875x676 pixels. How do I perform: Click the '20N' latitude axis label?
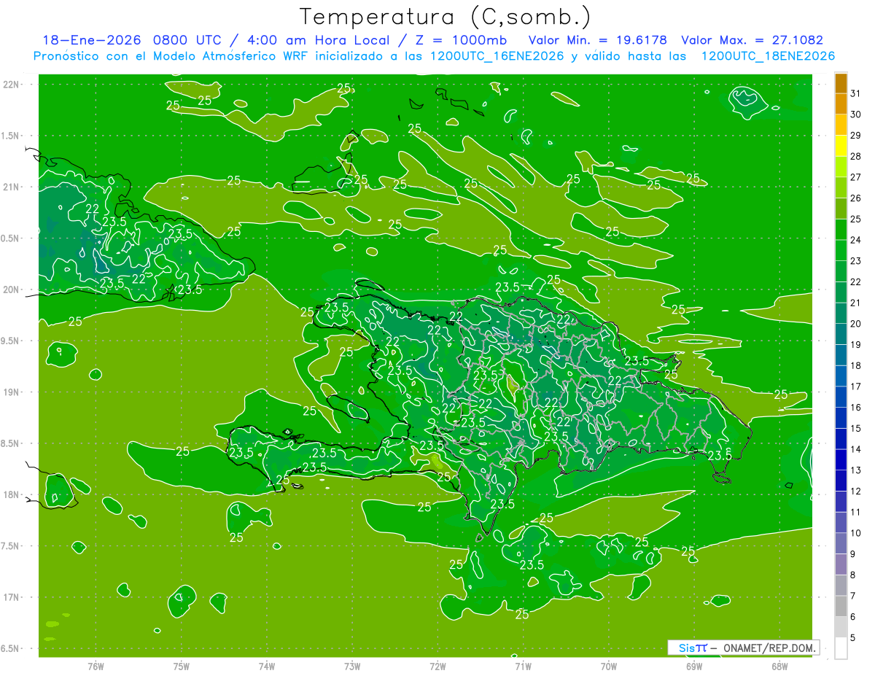tap(12, 290)
